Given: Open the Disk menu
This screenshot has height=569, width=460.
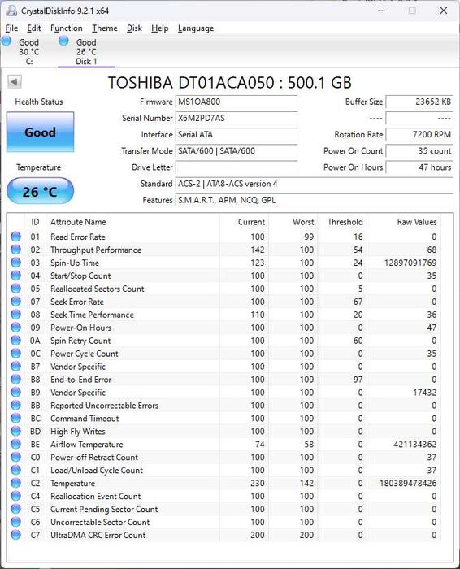Looking at the screenshot, I should tap(134, 28).
